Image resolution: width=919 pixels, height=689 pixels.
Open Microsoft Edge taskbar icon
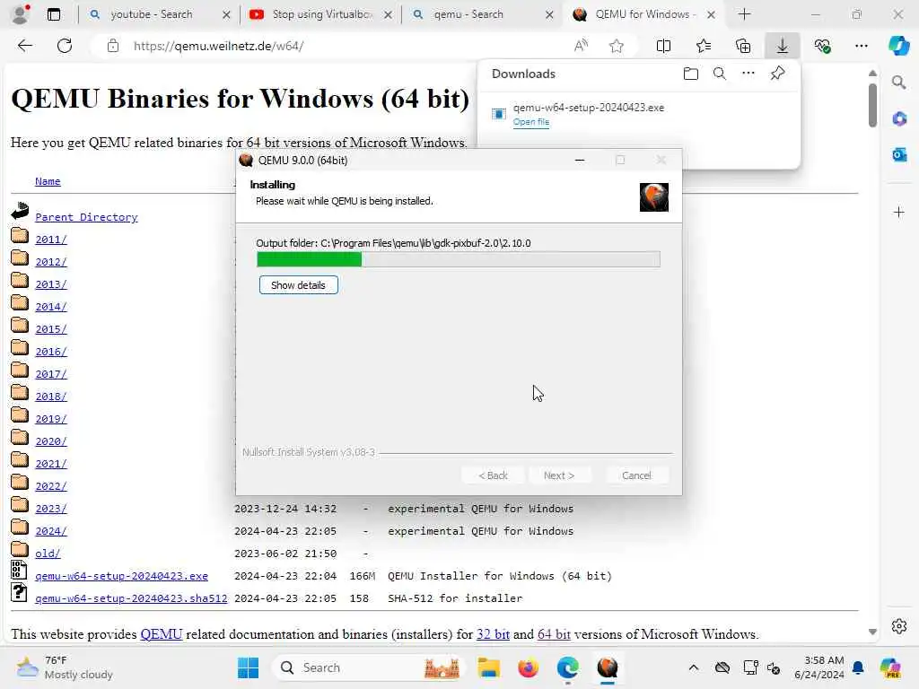point(567,667)
